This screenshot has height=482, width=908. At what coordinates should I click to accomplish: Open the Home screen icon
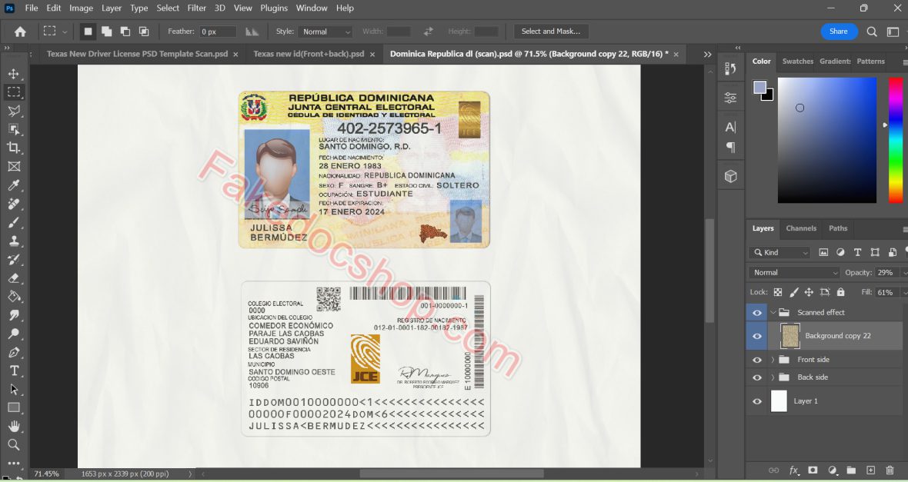click(20, 32)
